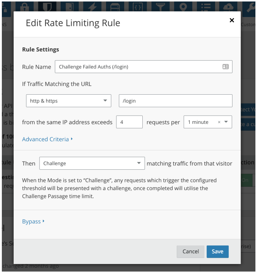Expand the Bypass section
This screenshot has height=274, width=258.
click(33, 221)
